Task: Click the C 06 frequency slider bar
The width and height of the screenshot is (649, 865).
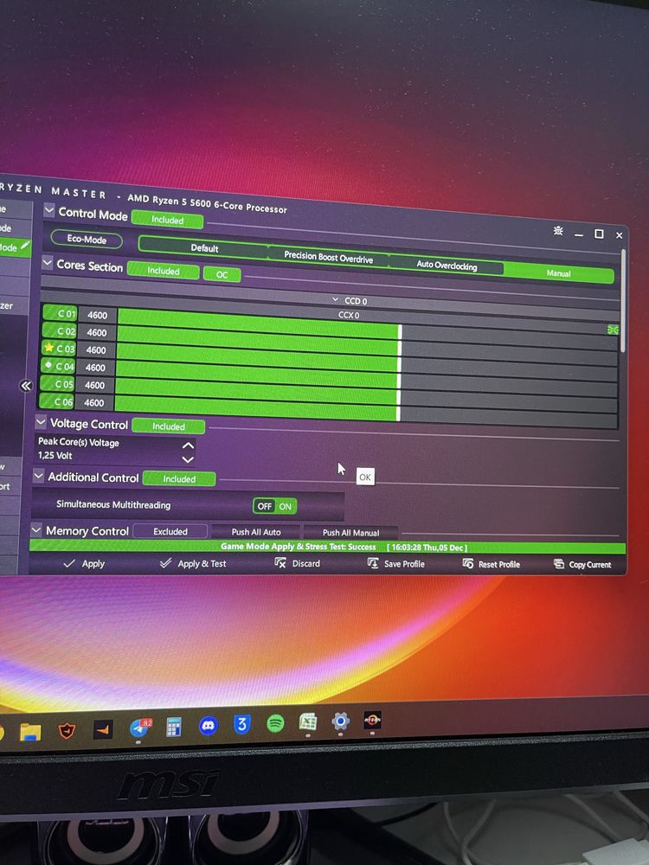Action: point(365,409)
